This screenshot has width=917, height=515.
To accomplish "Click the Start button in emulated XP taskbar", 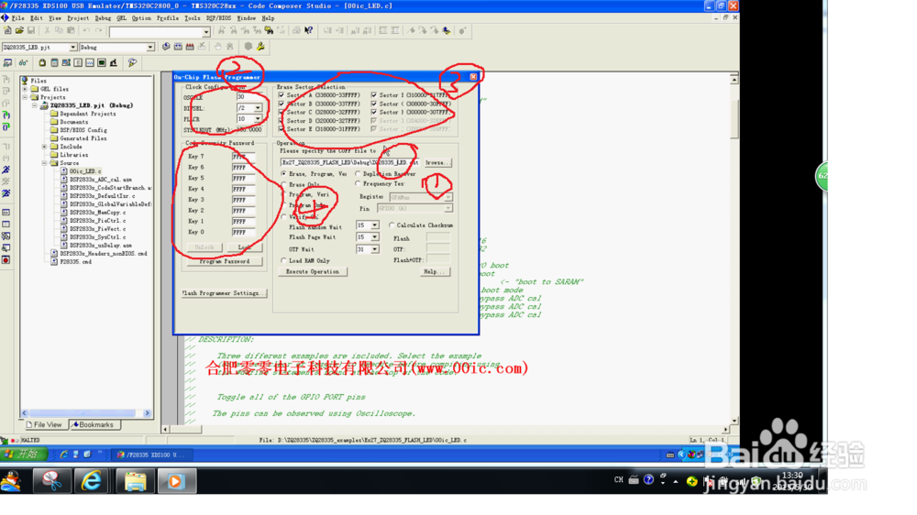I will [x=24, y=455].
